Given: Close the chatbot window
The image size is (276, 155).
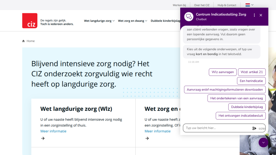Looking at the screenshot, I should point(261,15).
